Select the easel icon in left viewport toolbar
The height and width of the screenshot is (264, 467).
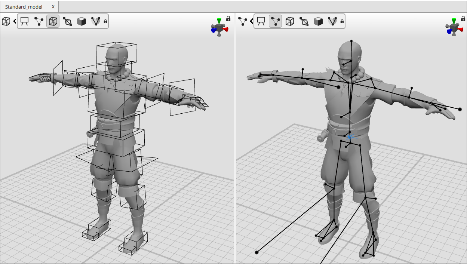click(25, 21)
